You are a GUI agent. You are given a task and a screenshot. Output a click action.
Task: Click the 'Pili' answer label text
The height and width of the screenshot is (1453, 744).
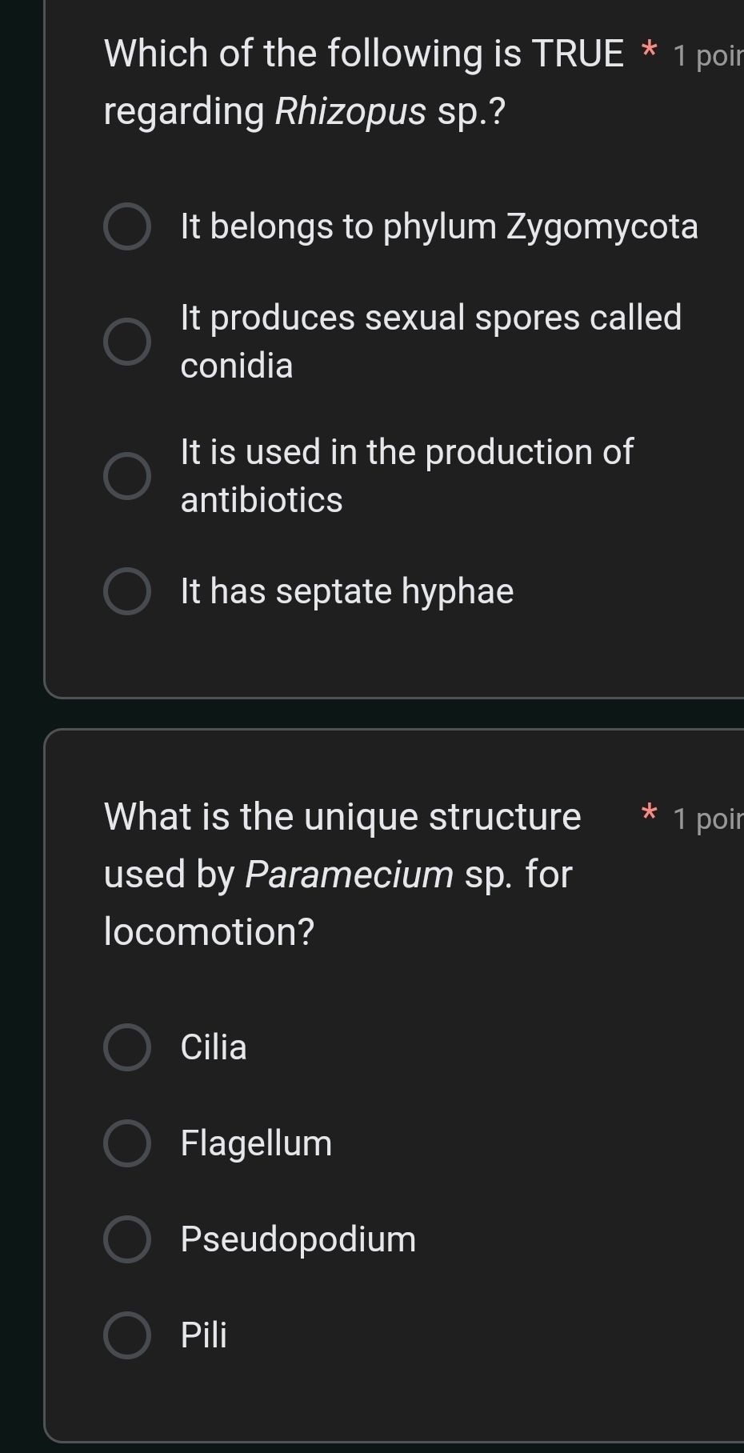[x=204, y=1335]
